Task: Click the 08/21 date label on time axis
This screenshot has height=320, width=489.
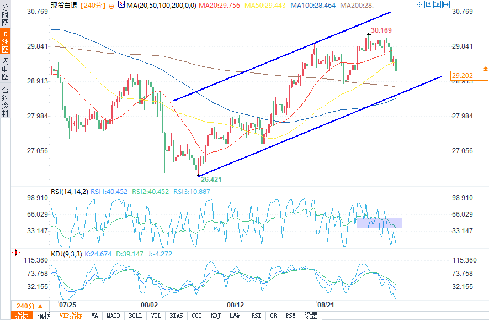Action: point(326,305)
